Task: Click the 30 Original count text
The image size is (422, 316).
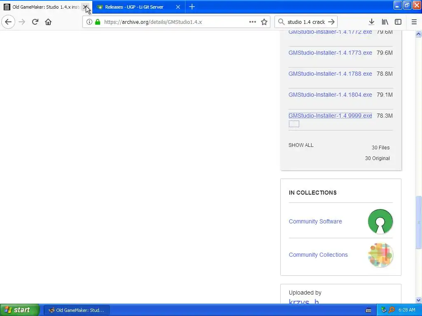Action: [x=377, y=158]
